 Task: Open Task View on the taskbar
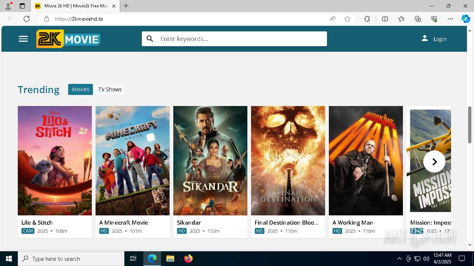[x=133, y=259]
